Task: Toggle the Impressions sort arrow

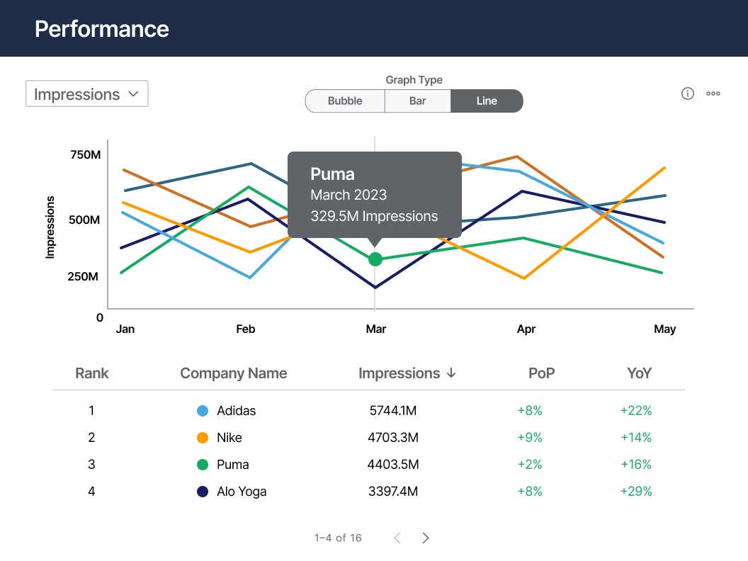Action: (451, 373)
